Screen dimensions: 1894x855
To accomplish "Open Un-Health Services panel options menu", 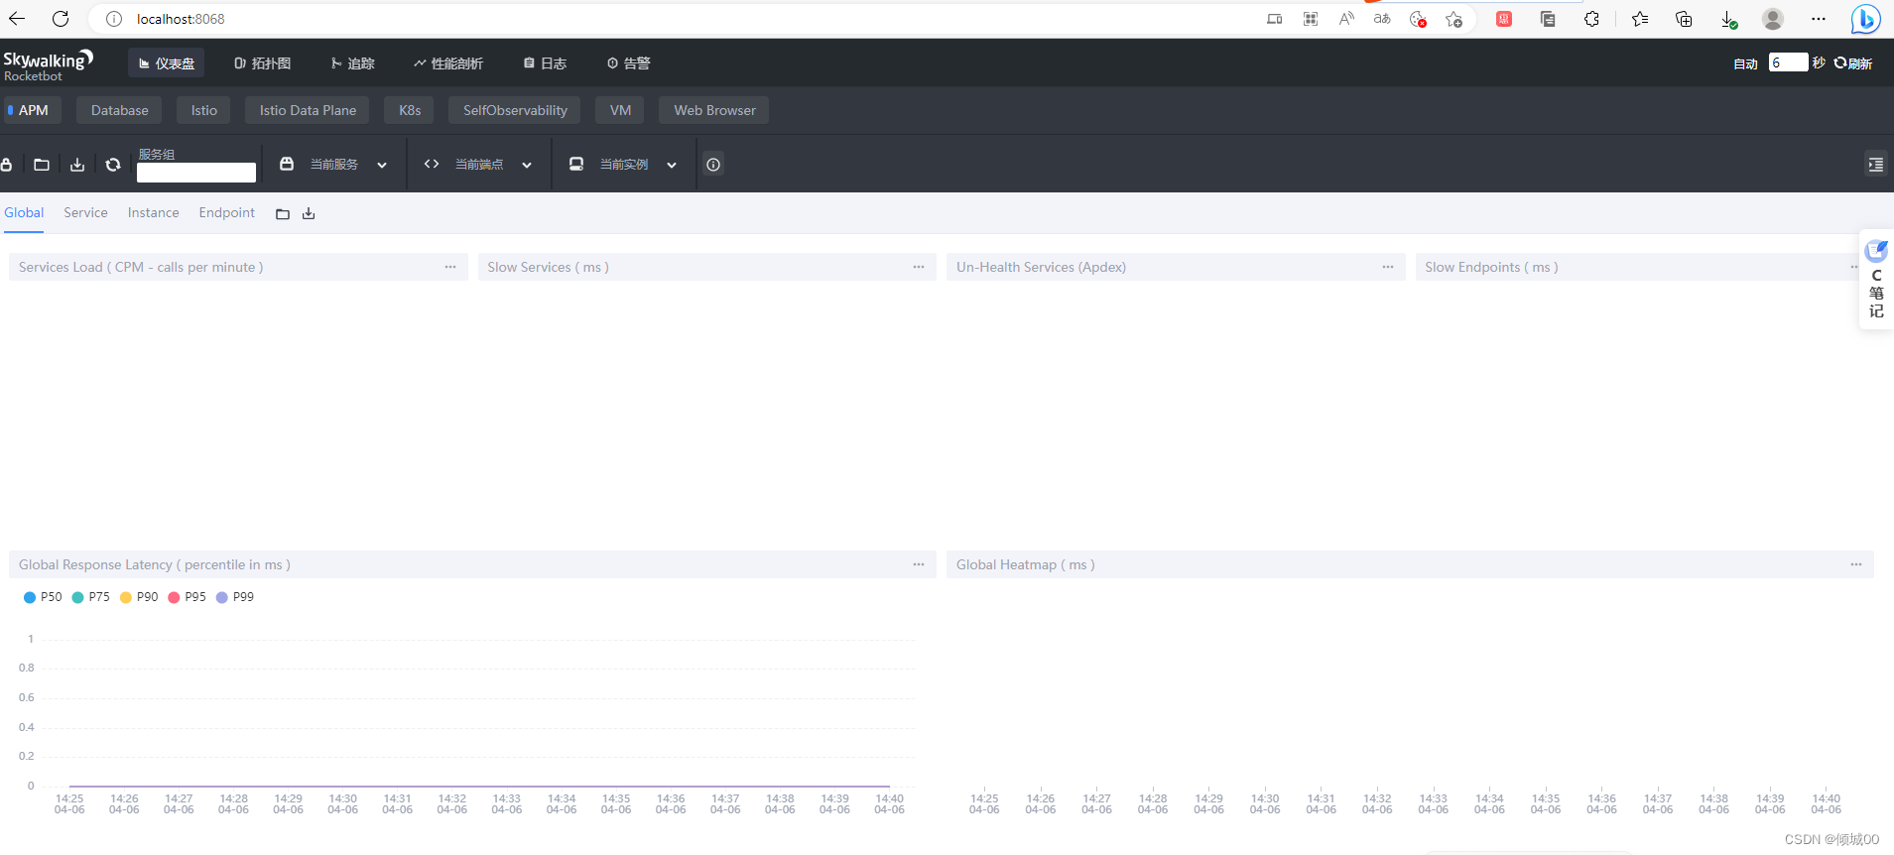I will click(x=1388, y=267).
